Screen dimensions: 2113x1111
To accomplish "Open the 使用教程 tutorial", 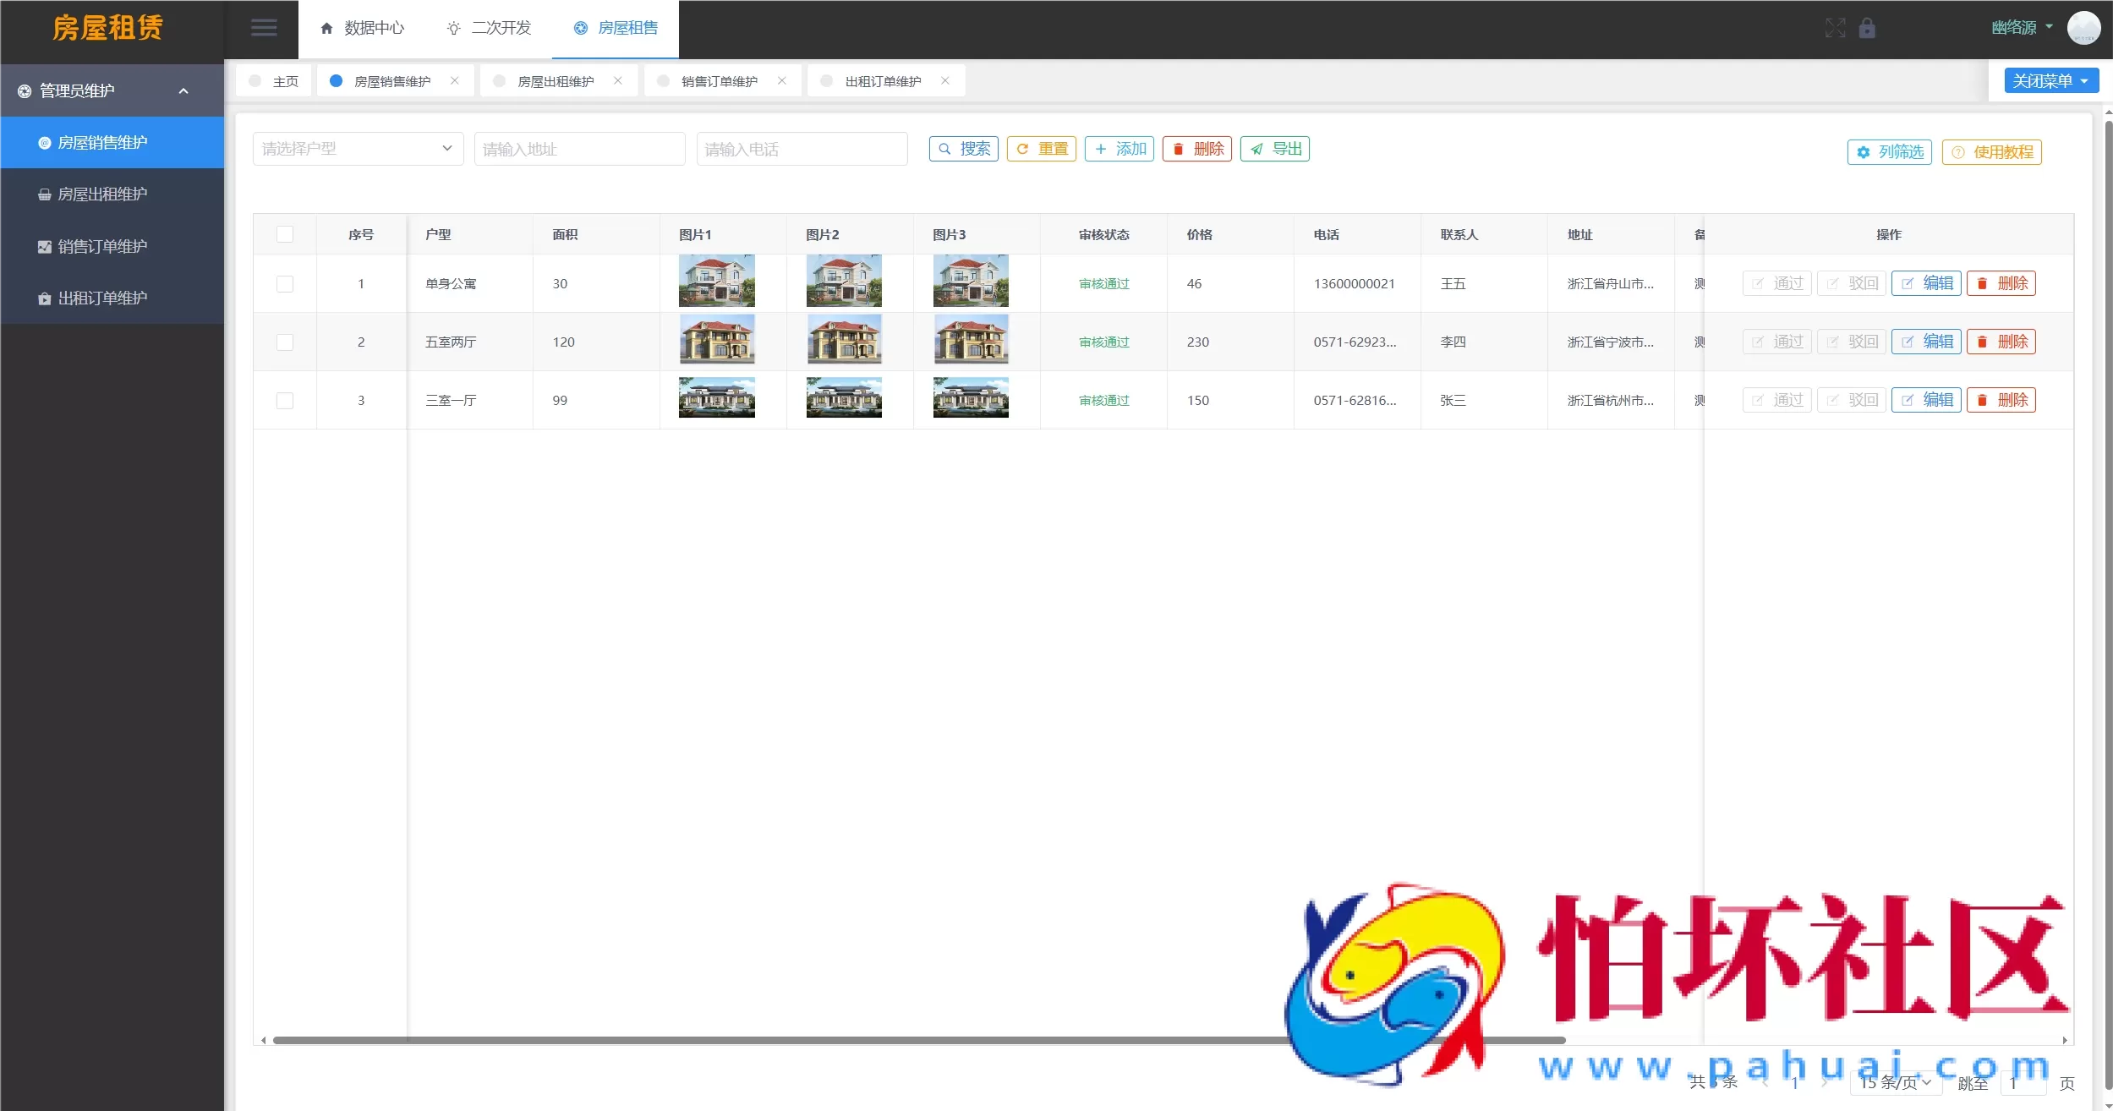I will click(x=1991, y=152).
